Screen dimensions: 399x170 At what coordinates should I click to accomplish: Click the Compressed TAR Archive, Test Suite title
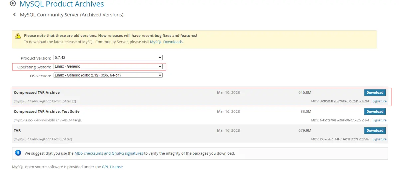pos(47,112)
